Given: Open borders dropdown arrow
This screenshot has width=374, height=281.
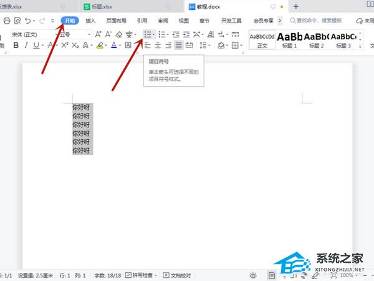Looking at the screenshot, I should tap(241, 46).
